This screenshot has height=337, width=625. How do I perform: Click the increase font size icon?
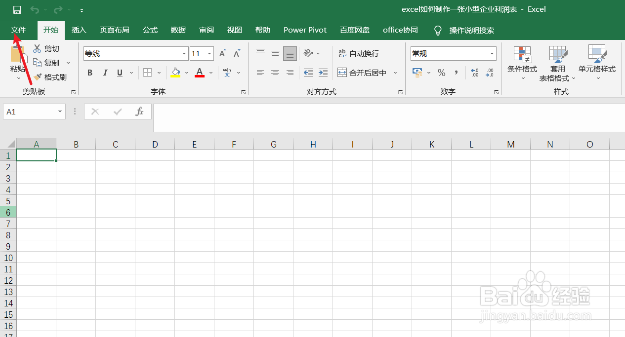[223, 53]
